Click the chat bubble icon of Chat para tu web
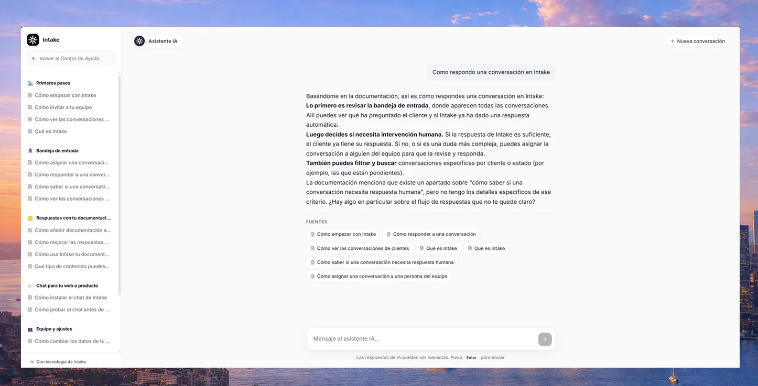 pyautogui.click(x=30, y=286)
